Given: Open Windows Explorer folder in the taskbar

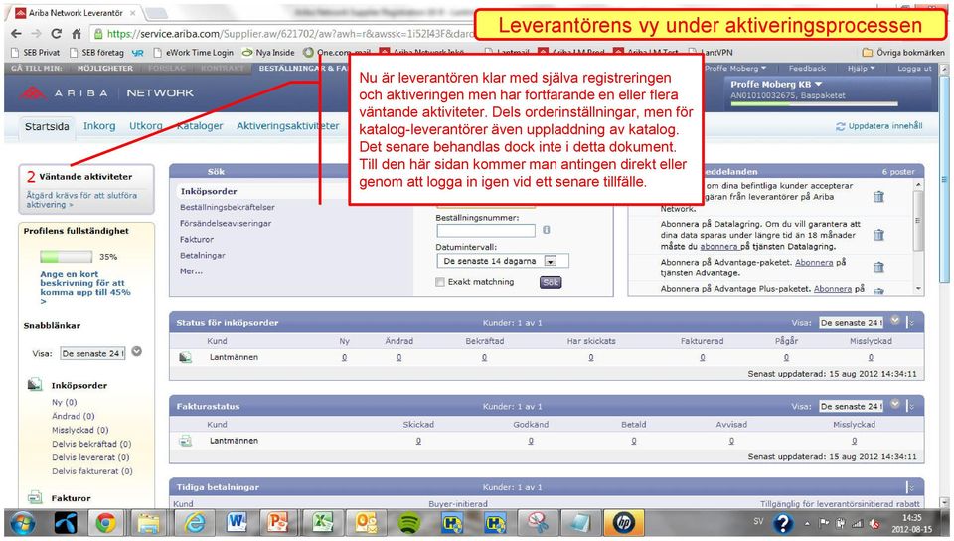Looking at the screenshot, I should click(x=148, y=523).
